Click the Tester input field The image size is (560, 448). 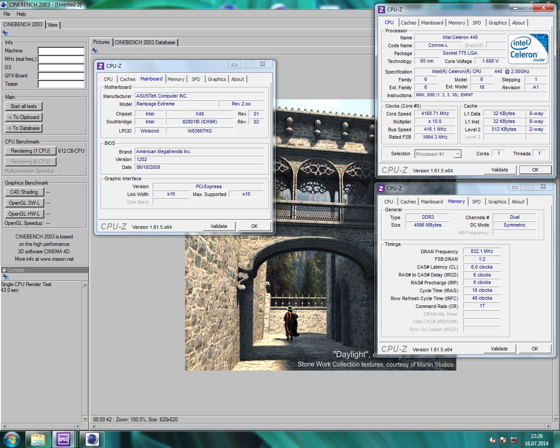click(61, 84)
